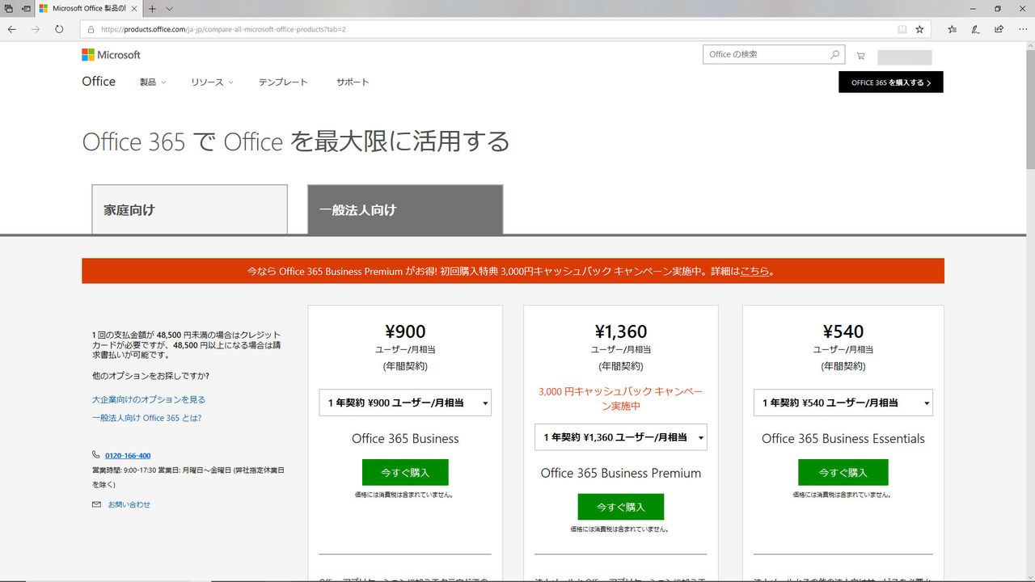1035x582 pixels.
Task: Open the shopping cart icon
Action: (860, 56)
